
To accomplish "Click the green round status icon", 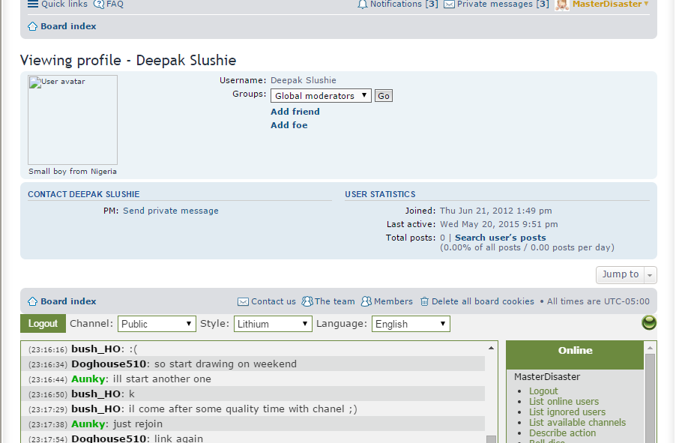I will (x=649, y=322).
